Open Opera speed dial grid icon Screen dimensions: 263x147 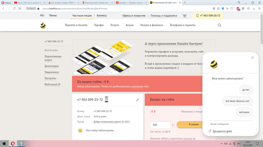click(x=20, y=8)
